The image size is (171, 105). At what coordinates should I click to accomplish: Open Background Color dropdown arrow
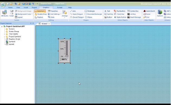[x=32, y=14]
